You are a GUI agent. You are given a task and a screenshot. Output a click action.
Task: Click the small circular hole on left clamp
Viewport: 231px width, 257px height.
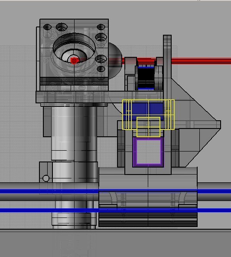coord(46,178)
